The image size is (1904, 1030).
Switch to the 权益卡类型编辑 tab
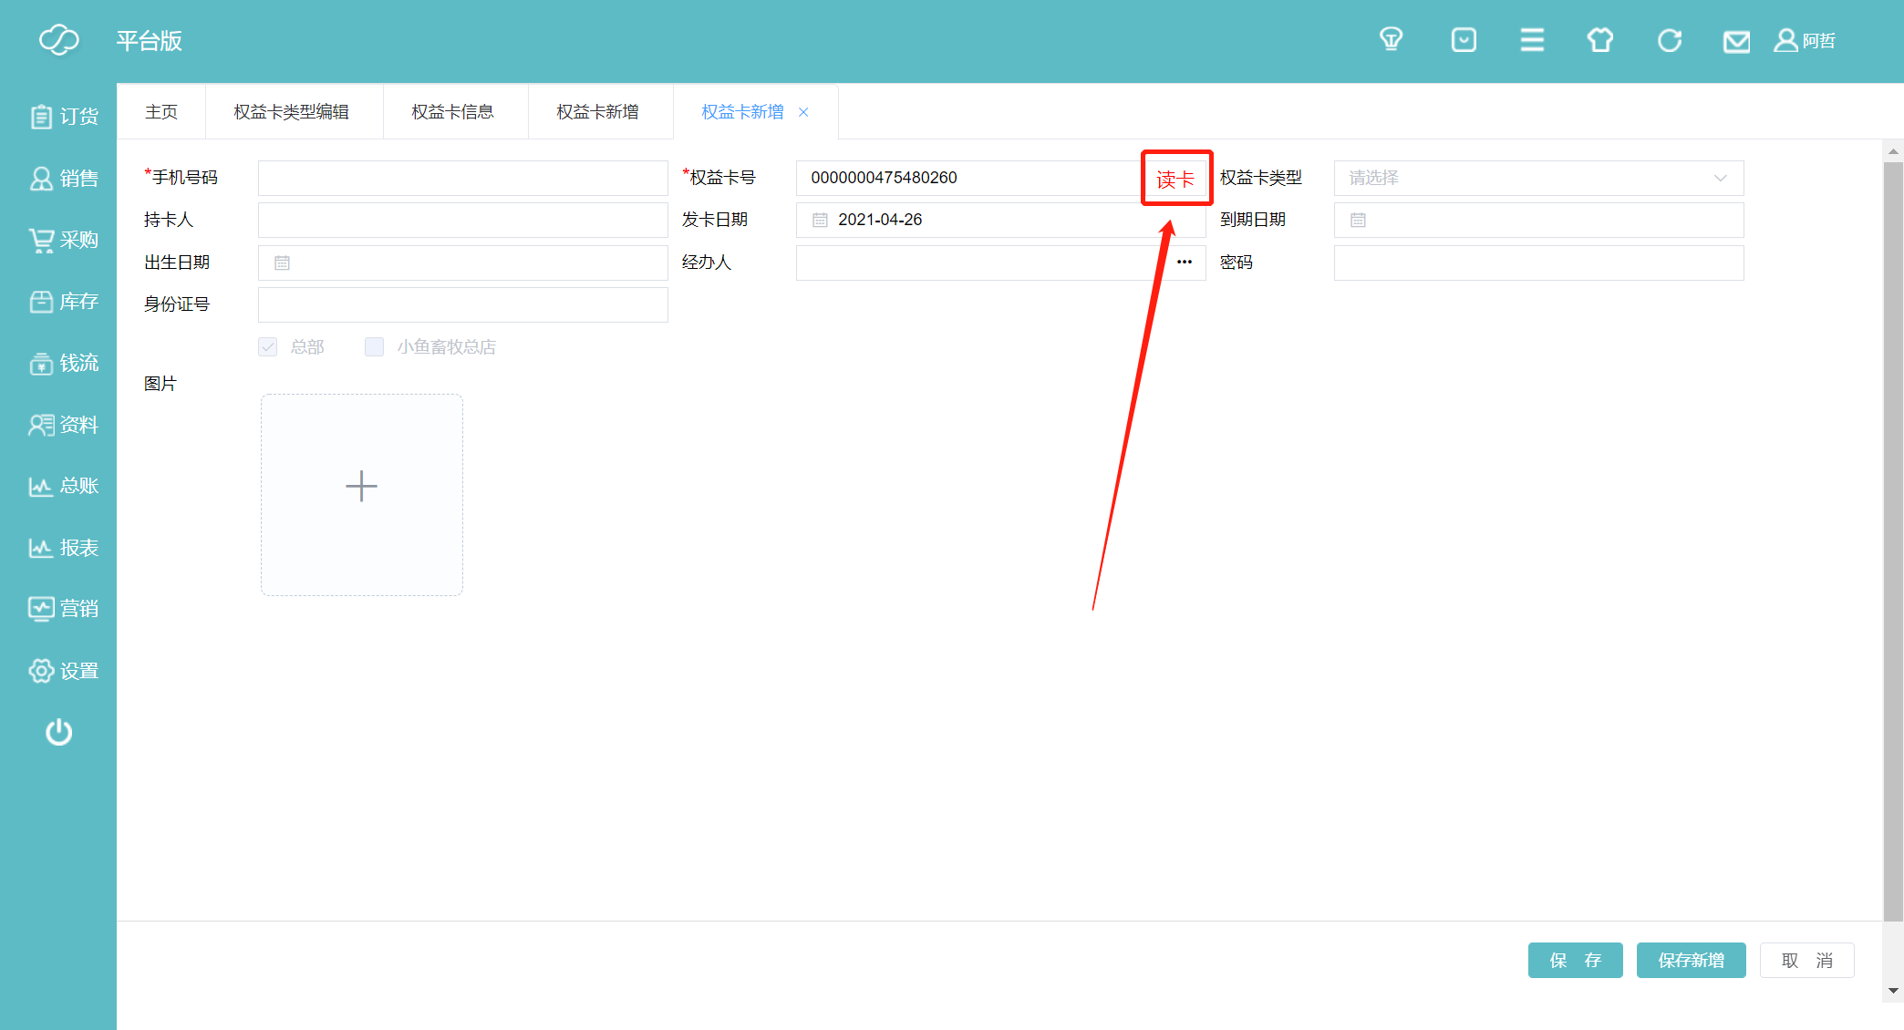click(x=291, y=112)
